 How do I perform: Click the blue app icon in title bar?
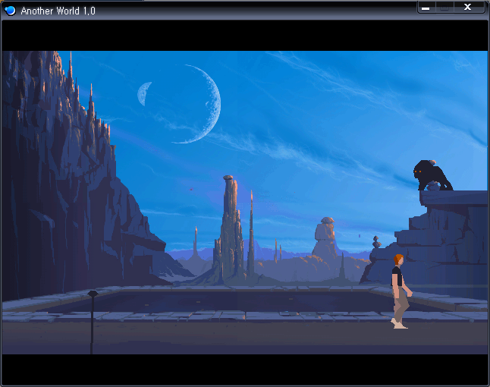10,11
